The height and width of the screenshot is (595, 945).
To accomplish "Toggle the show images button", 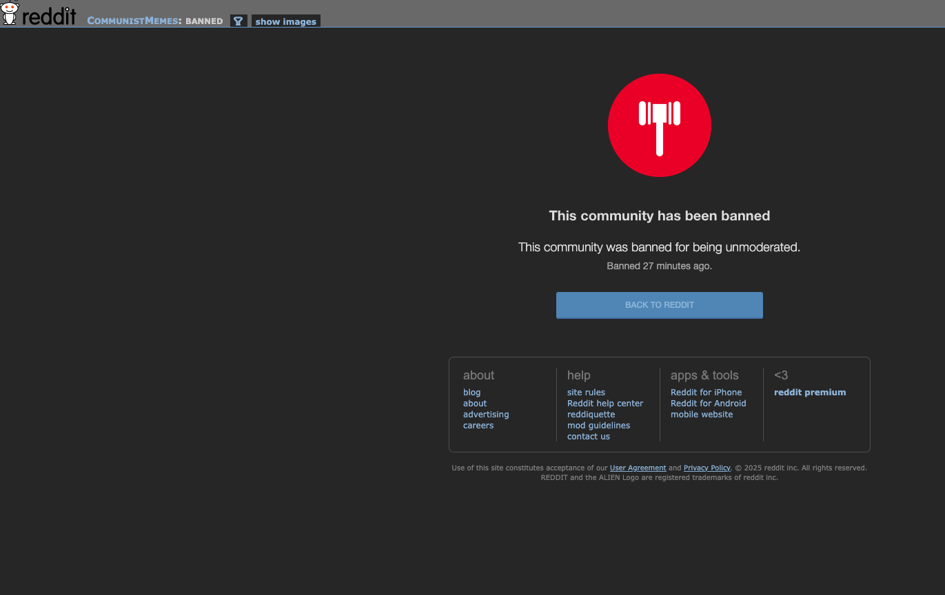I will click(x=285, y=21).
